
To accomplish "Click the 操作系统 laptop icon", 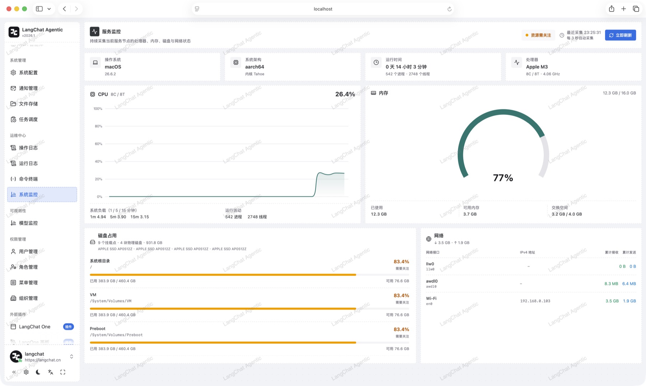I will pyautogui.click(x=95, y=62).
